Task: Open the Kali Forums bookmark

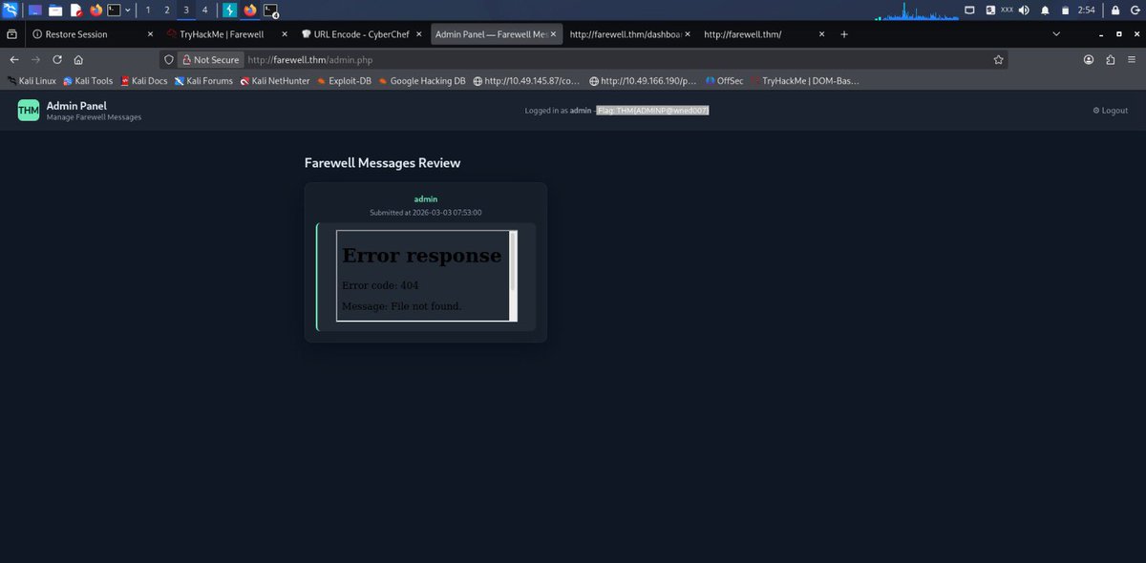Action: coord(203,81)
